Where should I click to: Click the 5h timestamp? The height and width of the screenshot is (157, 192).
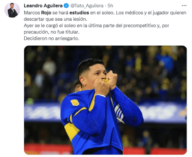110,6
